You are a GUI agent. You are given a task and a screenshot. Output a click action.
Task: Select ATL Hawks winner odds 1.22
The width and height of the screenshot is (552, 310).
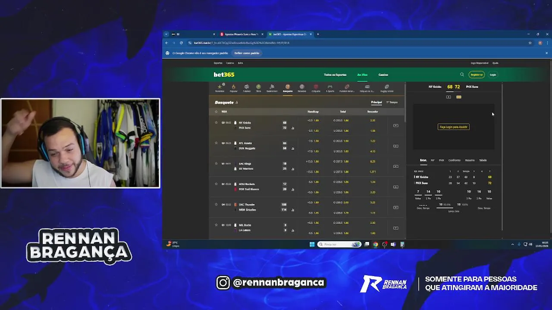[373, 141]
